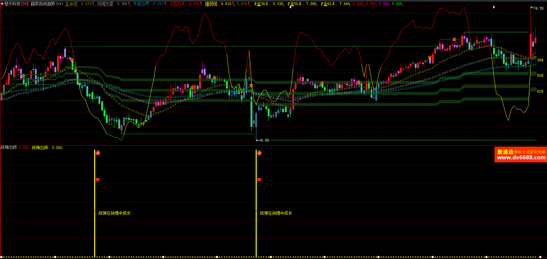Click the left red checkmark signal icon
The image size is (547, 259).
pos(98,153)
